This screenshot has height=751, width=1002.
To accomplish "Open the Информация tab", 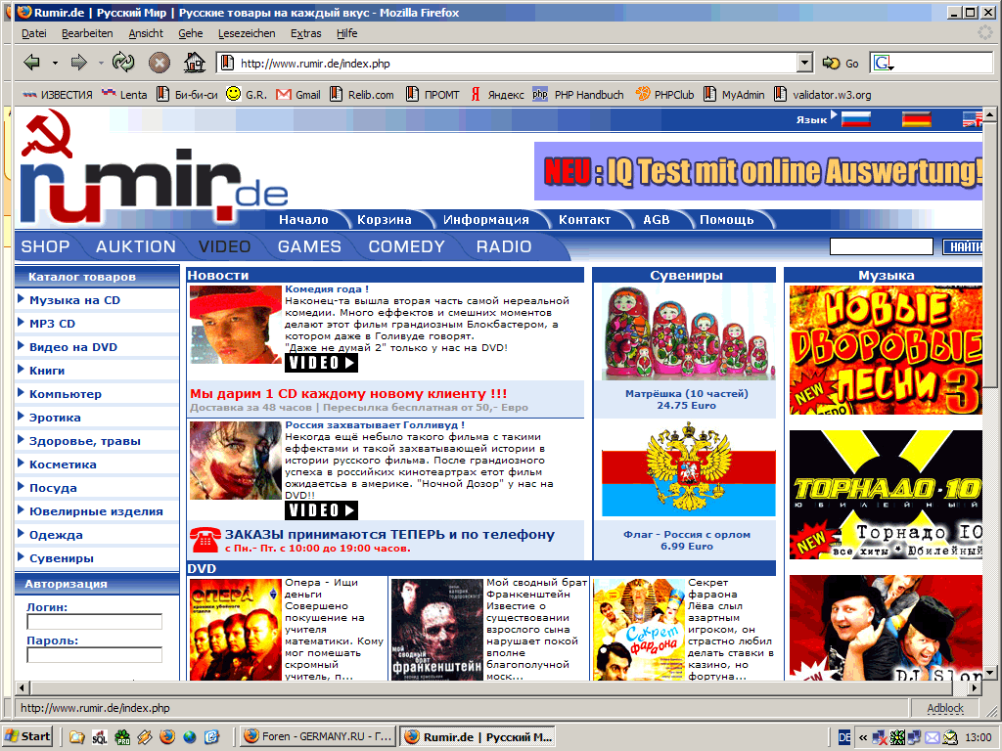I will click(x=486, y=220).
